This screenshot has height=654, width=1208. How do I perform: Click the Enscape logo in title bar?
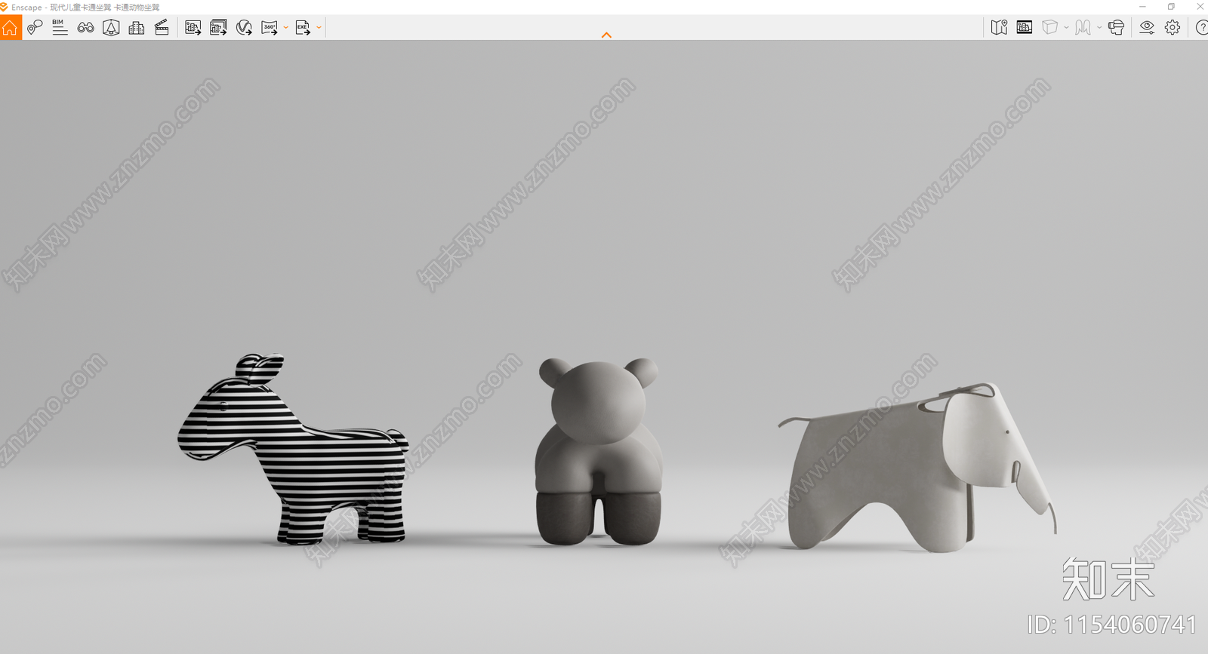coord(4,7)
